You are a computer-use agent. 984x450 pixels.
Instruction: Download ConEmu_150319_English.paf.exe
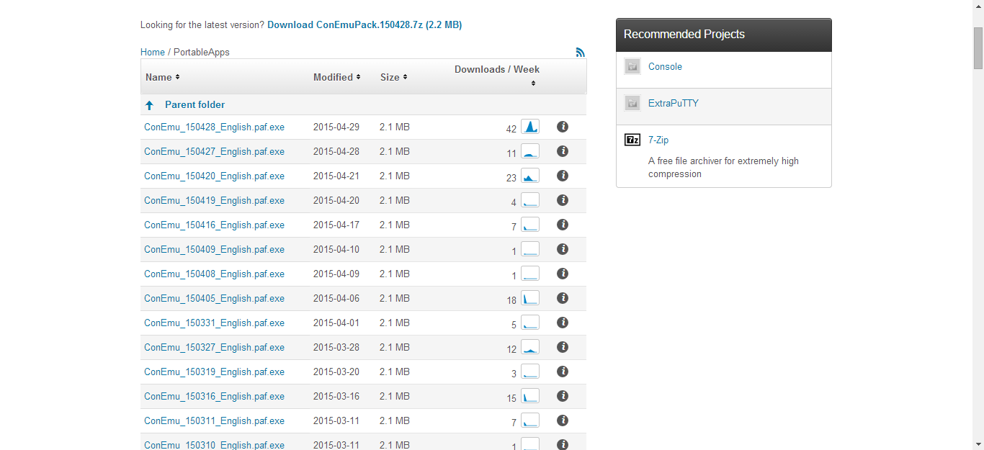click(x=214, y=372)
